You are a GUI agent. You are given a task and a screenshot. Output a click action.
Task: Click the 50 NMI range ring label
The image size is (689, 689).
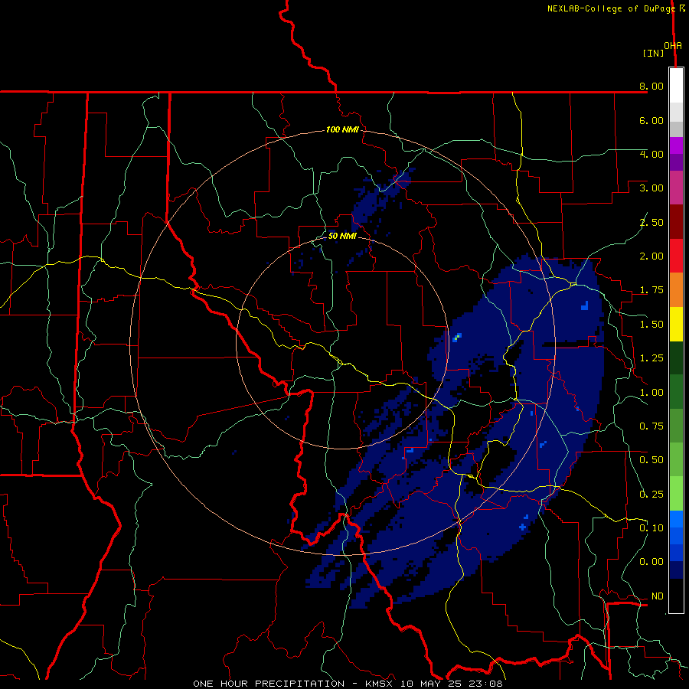tap(342, 236)
